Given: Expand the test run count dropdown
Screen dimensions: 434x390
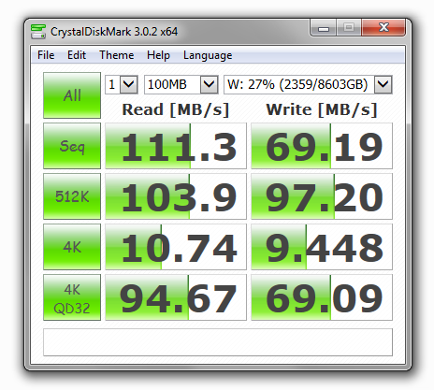Looking at the screenshot, I should pos(129,84).
